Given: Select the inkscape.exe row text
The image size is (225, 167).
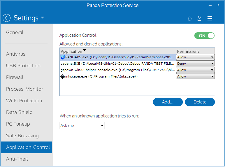Looking at the screenshot, I should (x=101, y=76).
